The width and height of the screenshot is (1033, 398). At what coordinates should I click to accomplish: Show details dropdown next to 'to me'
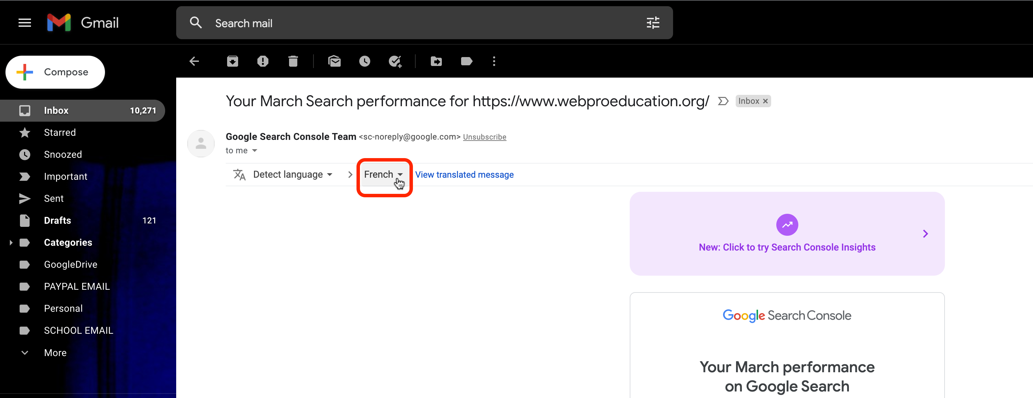[255, 151]
